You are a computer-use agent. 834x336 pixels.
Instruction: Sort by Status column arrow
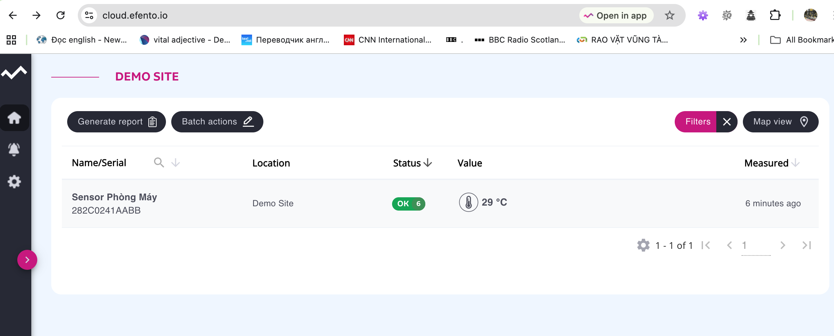coord(428,163)
